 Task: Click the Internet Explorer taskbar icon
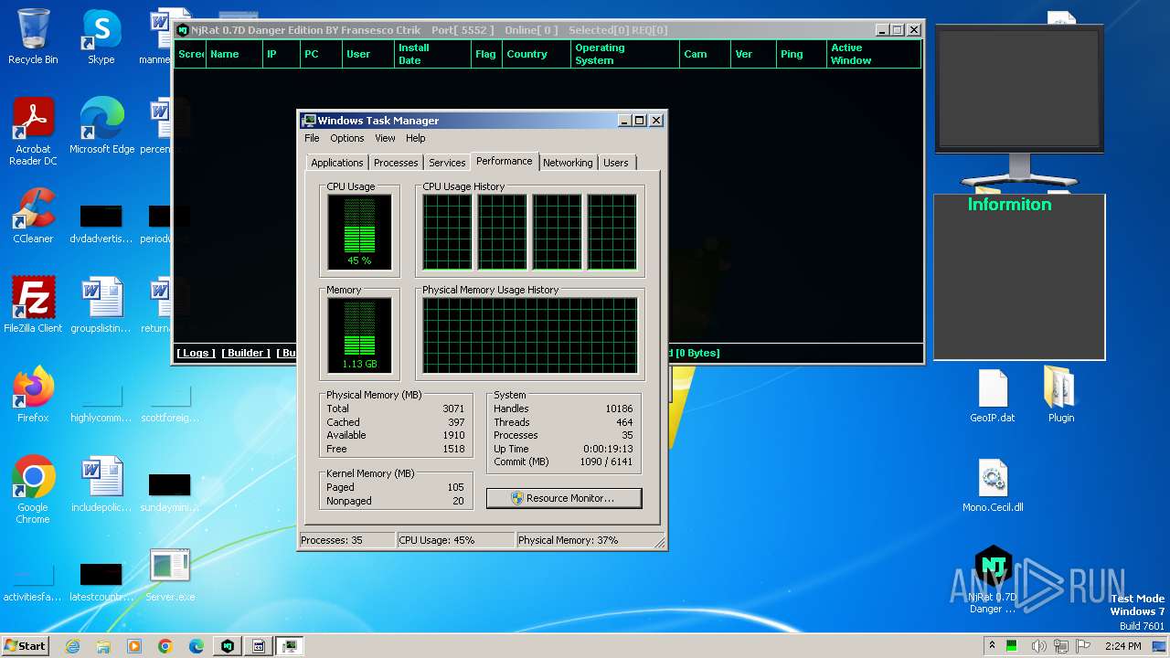coord(73,646)
